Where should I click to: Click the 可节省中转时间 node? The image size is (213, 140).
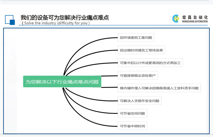pos(132,126)
